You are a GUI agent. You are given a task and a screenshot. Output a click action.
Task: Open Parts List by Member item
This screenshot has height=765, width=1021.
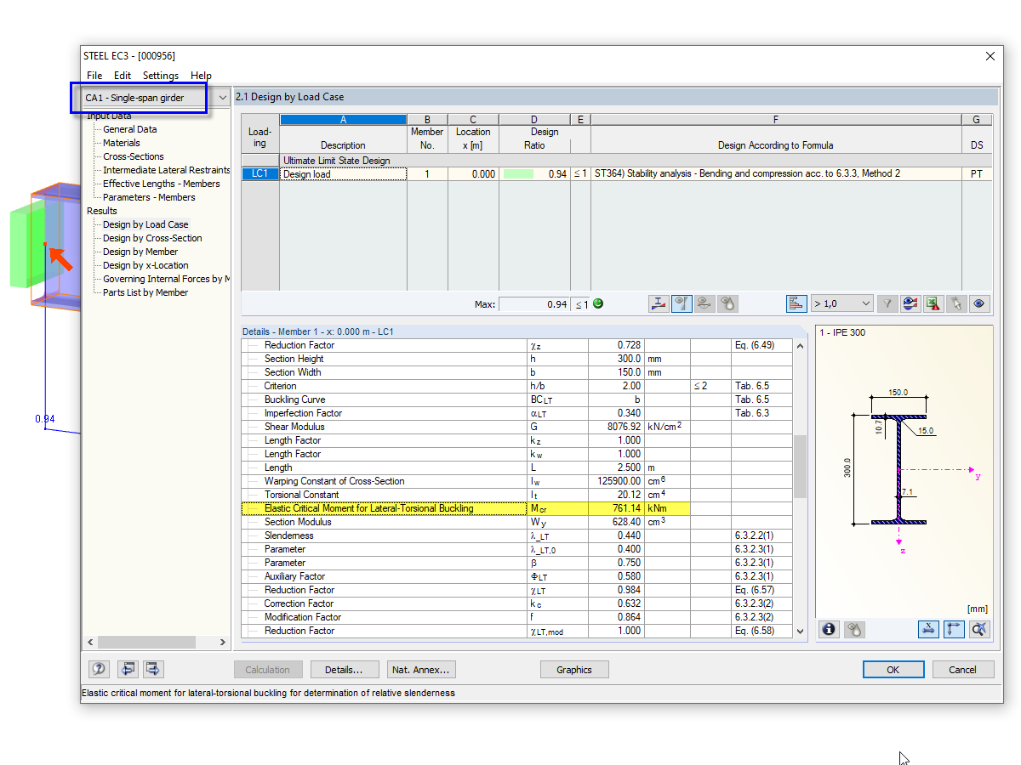[x=145, y=292]
